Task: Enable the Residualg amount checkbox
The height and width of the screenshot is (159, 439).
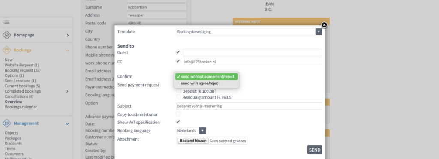Action: click(x=178, y=97)
